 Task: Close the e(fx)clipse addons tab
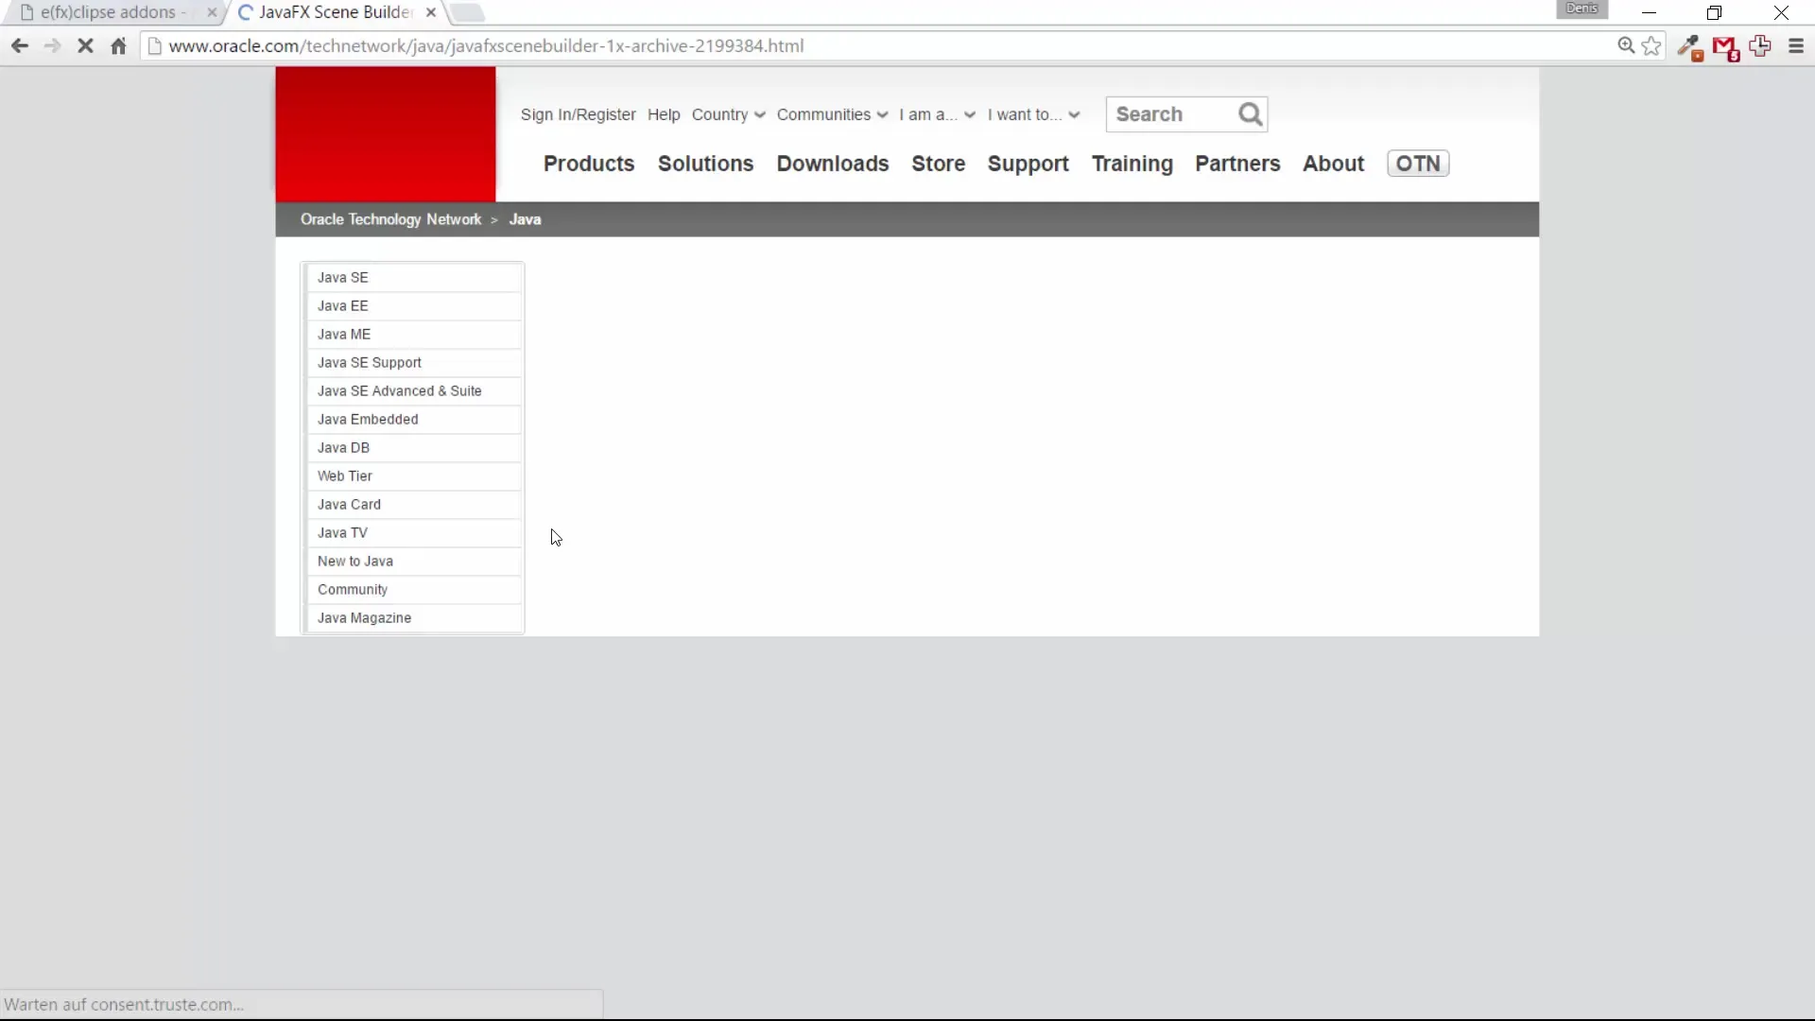212,12
